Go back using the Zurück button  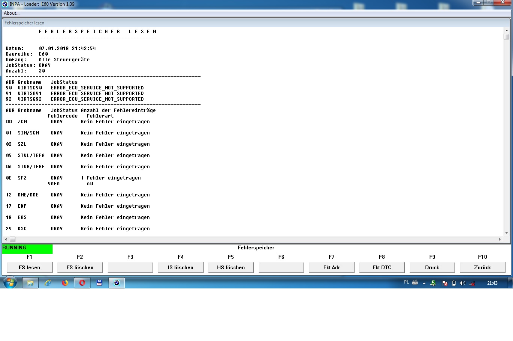coord(482,267)
